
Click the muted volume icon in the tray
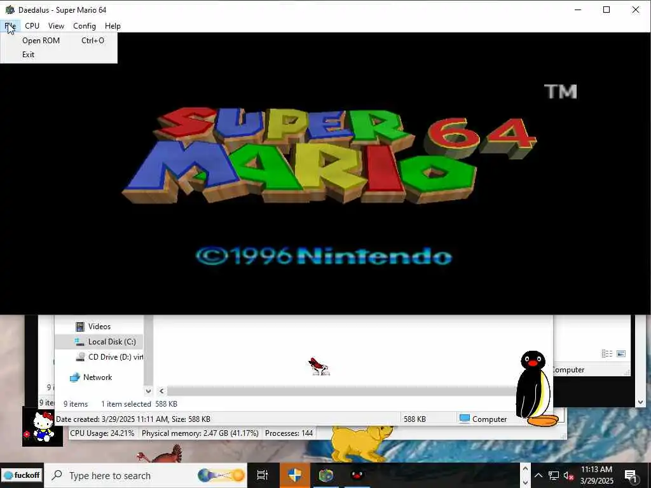(568, 475)
